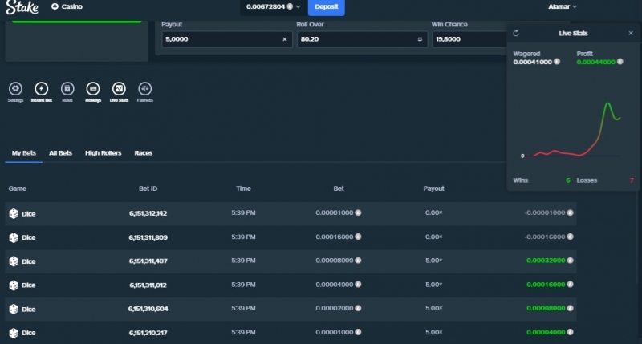The width and height of the screenshot is (642, 344).
Task: Click the Payout column header
Action: (433, 188)
